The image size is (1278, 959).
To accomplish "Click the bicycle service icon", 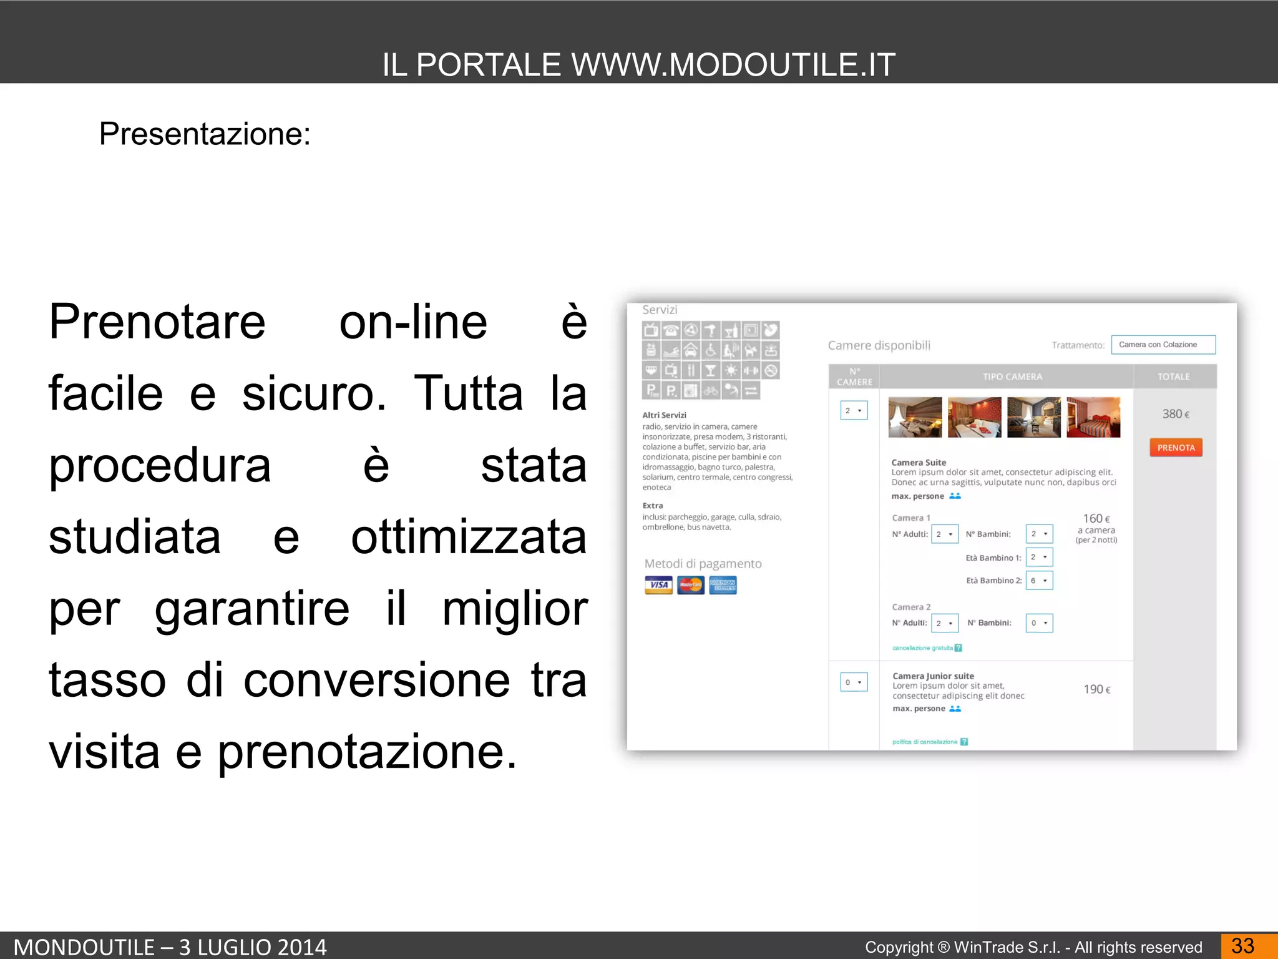I will coord(711,390).
